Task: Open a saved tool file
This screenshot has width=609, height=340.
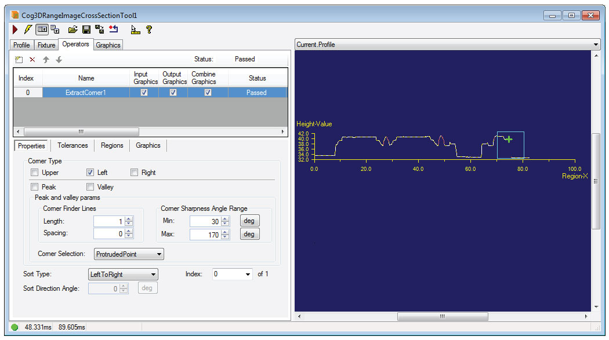Action: click(x=73, y=30)
